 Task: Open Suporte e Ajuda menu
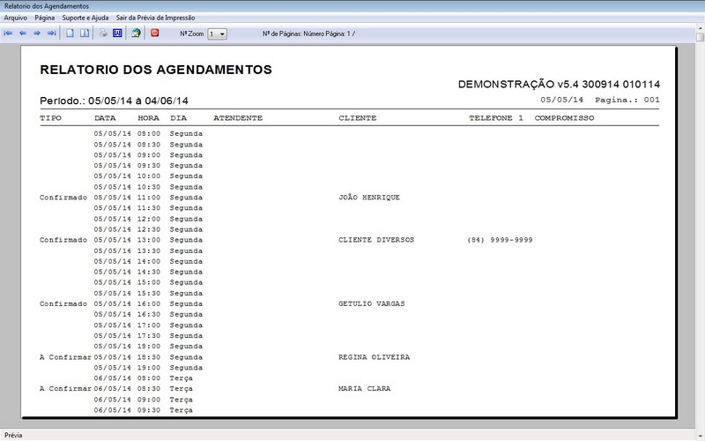(86, 18)
